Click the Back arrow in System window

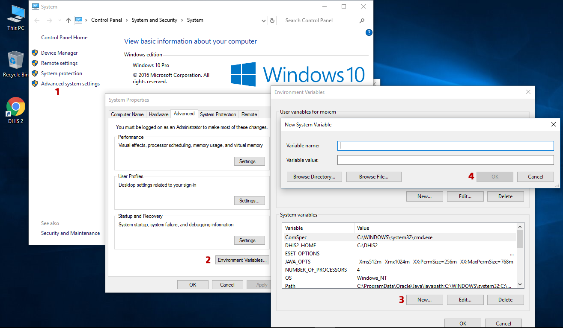click(x=37, y=20)
